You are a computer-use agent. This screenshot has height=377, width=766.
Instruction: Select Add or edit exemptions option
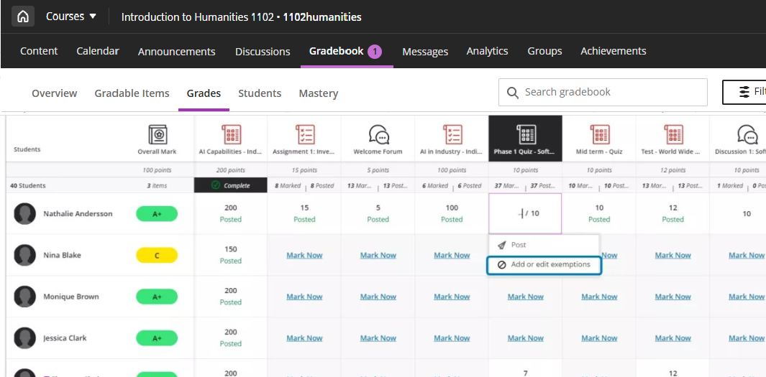pos(544,265)
